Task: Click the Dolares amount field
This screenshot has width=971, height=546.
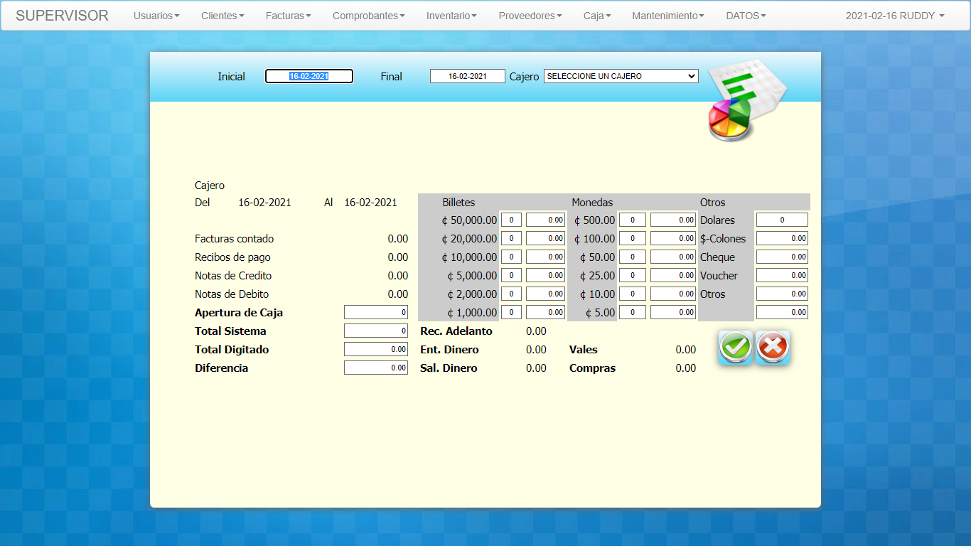Action: point(782,220)
